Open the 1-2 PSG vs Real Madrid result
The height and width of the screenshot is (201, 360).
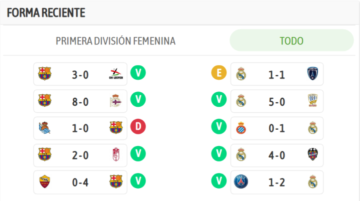(x=276, y=183)
